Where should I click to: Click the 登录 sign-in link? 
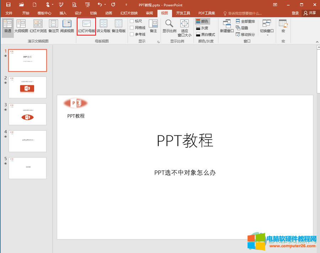tap(295, 13)
